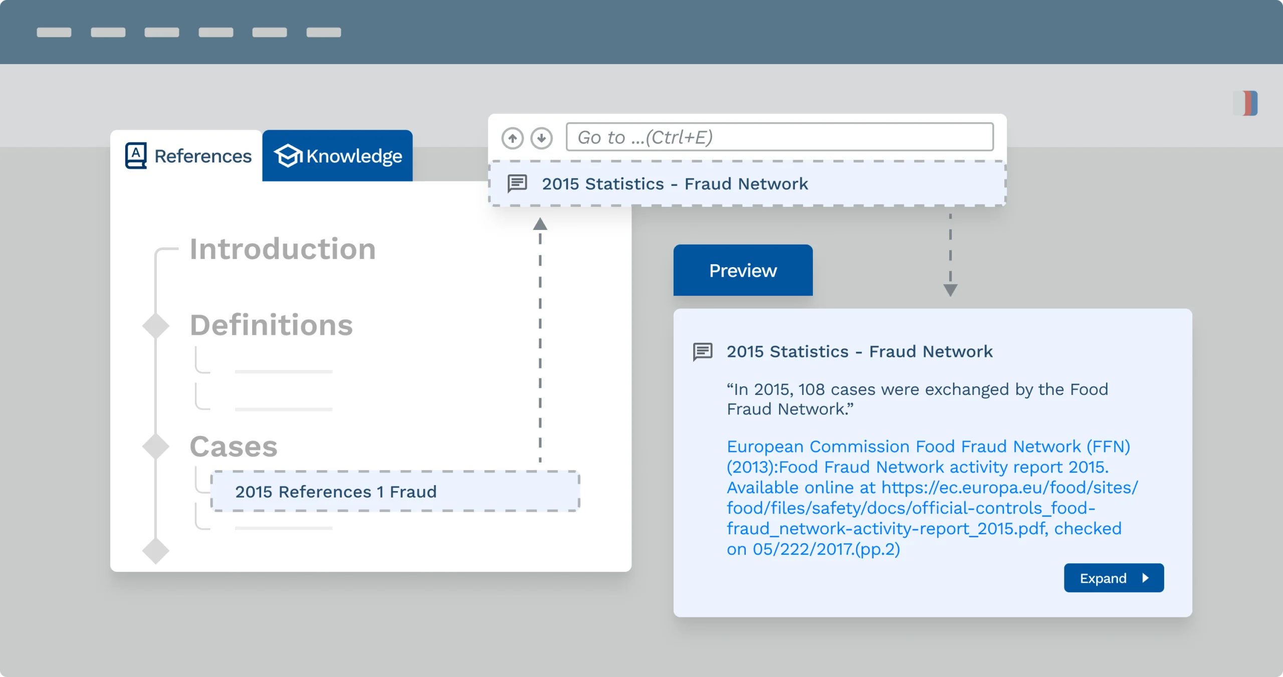Click the red-blue app icon top right
Viewport: 1283px width, 677px height.
[x=1246, y=103]
